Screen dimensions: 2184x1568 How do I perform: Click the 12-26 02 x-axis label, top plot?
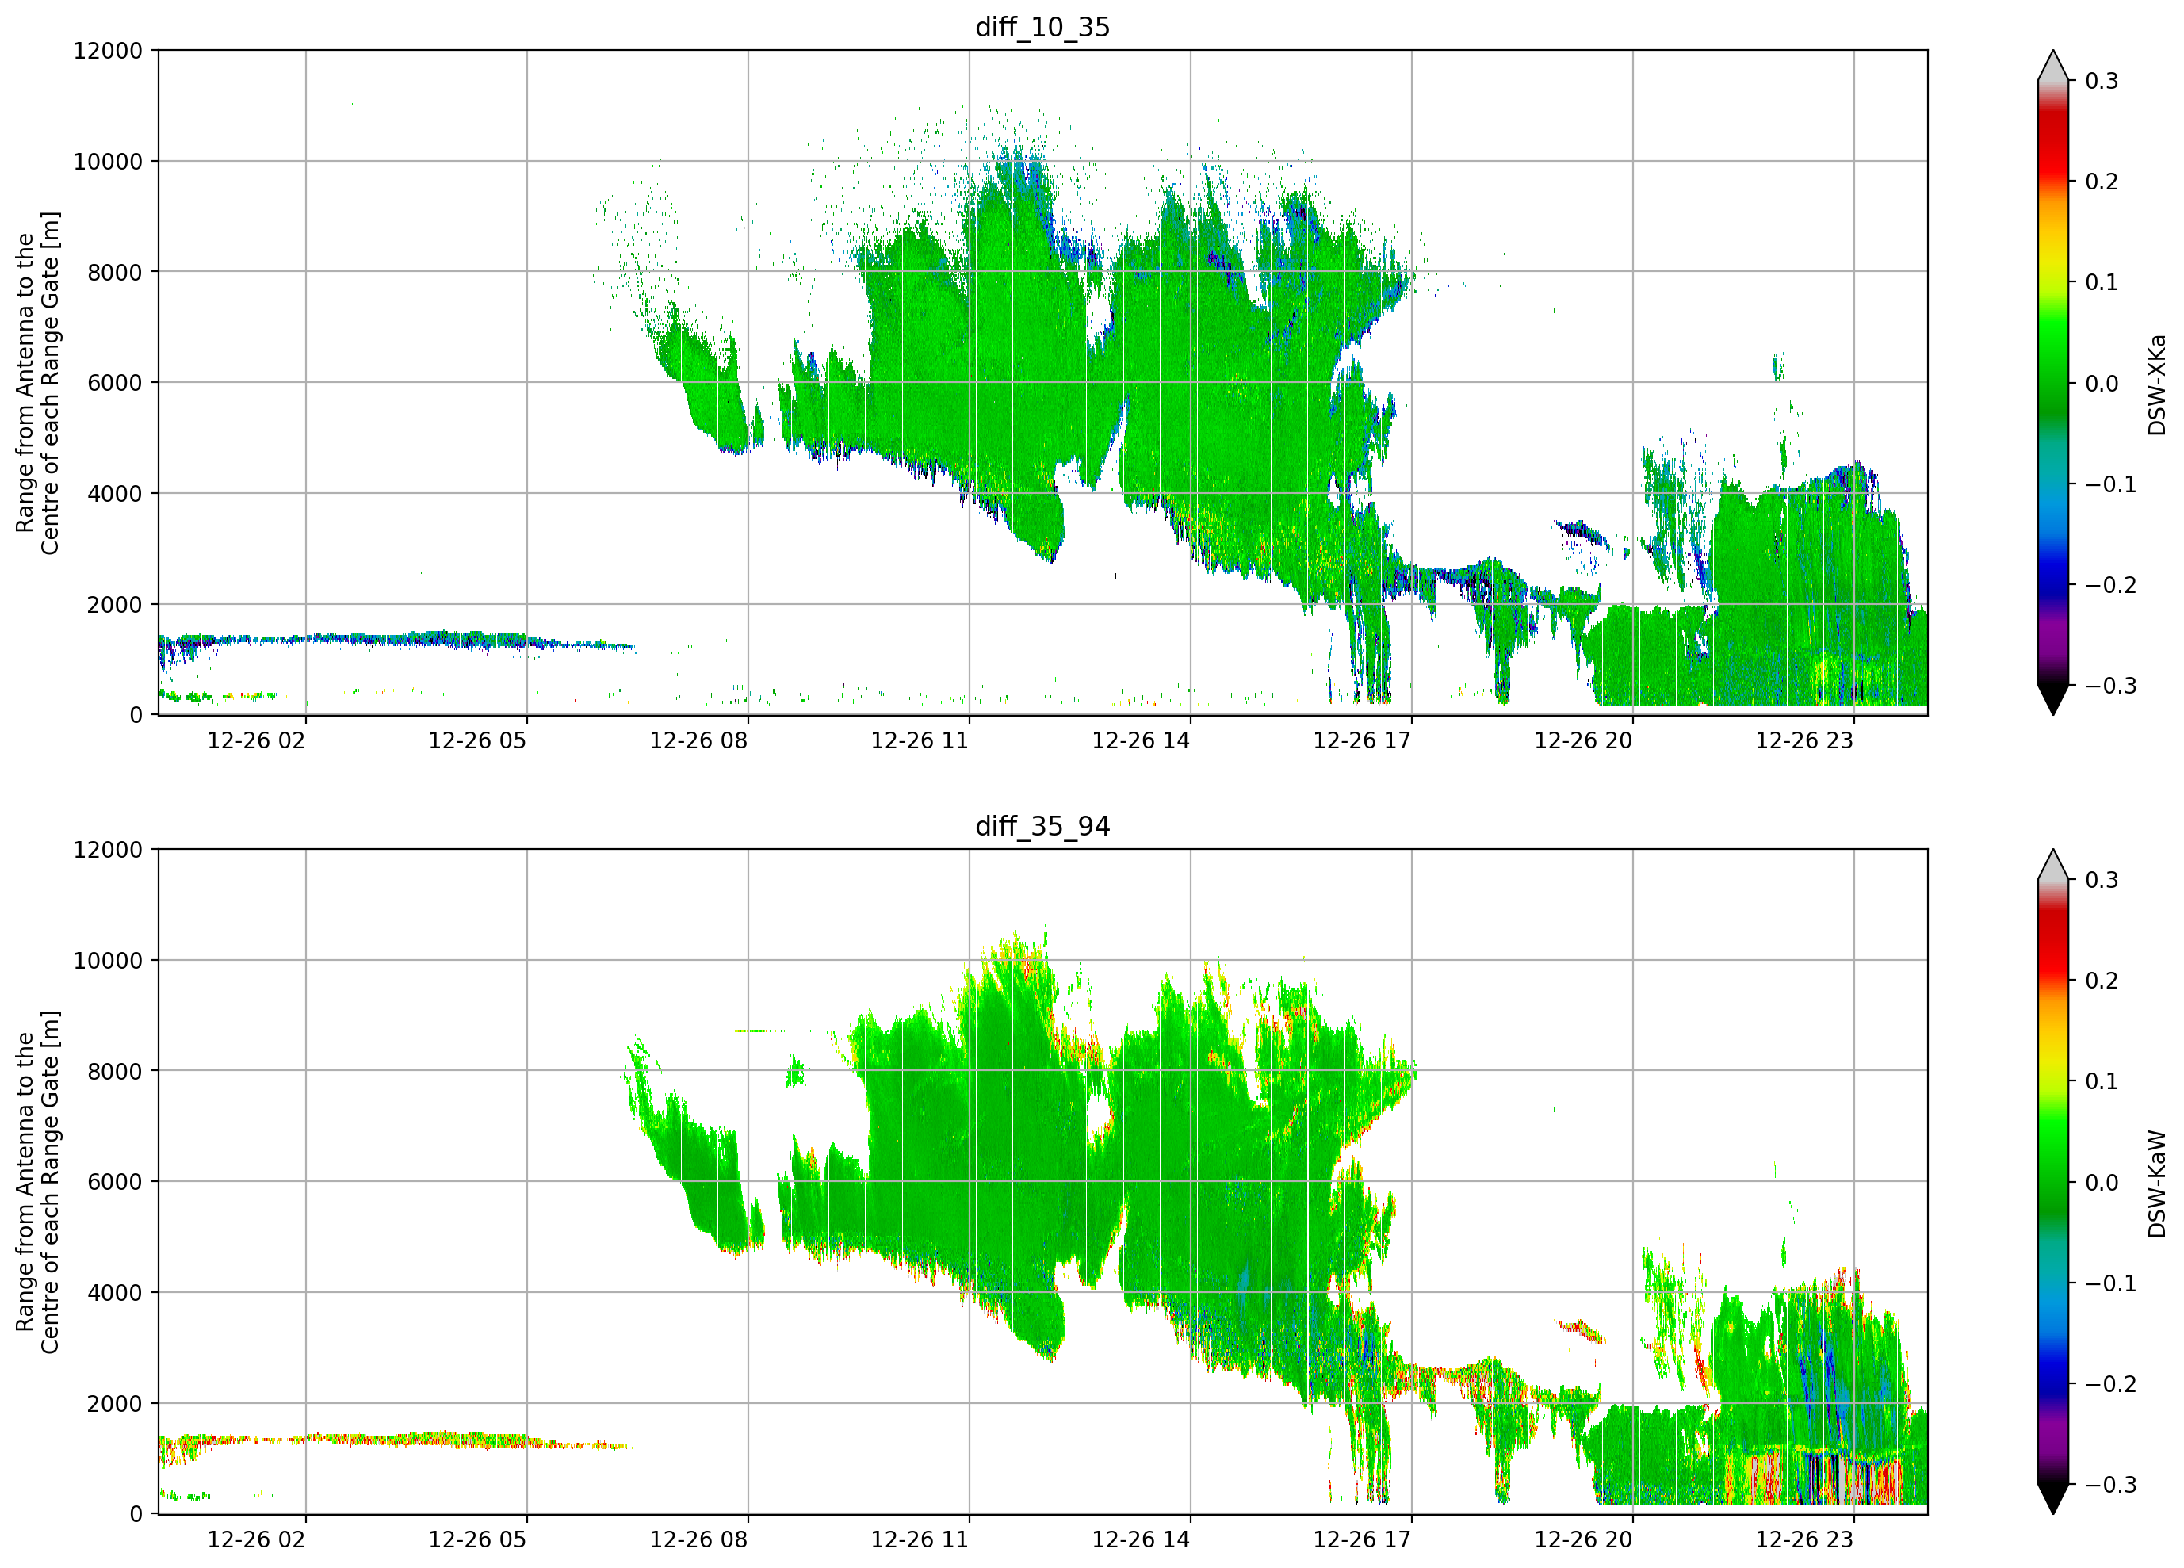pyautogui.click(x=256, y=740)
